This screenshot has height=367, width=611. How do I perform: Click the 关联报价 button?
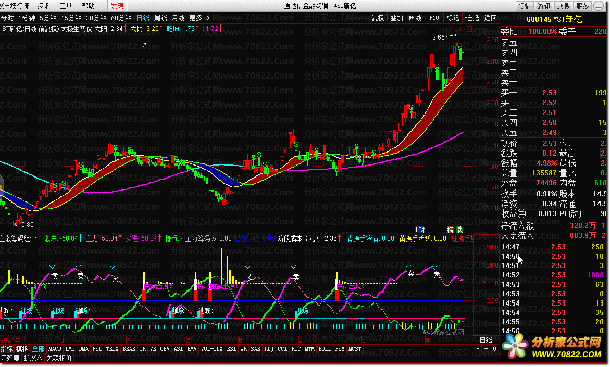coord(59,358)
